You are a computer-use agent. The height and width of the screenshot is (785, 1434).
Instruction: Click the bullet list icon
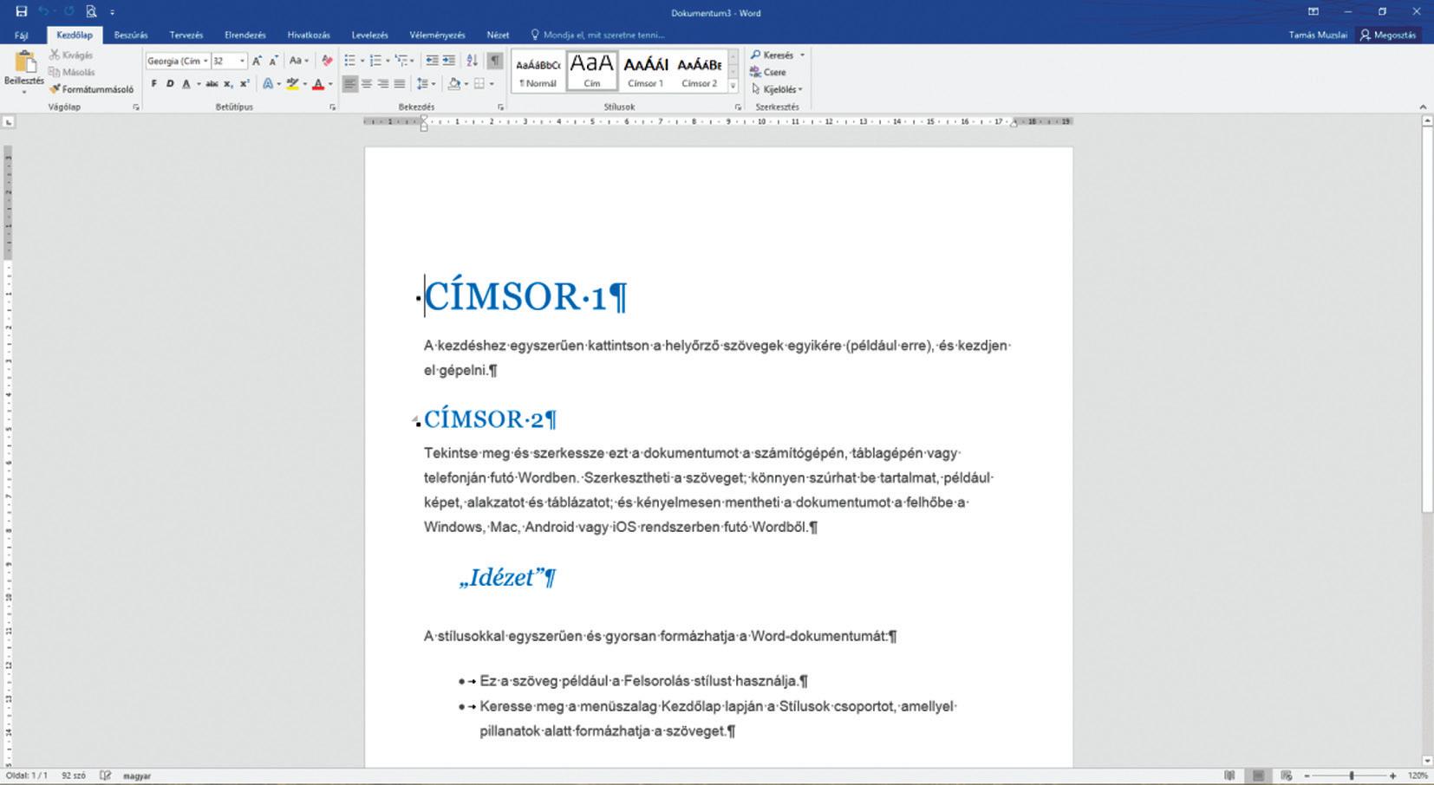[x=352, y=61]
